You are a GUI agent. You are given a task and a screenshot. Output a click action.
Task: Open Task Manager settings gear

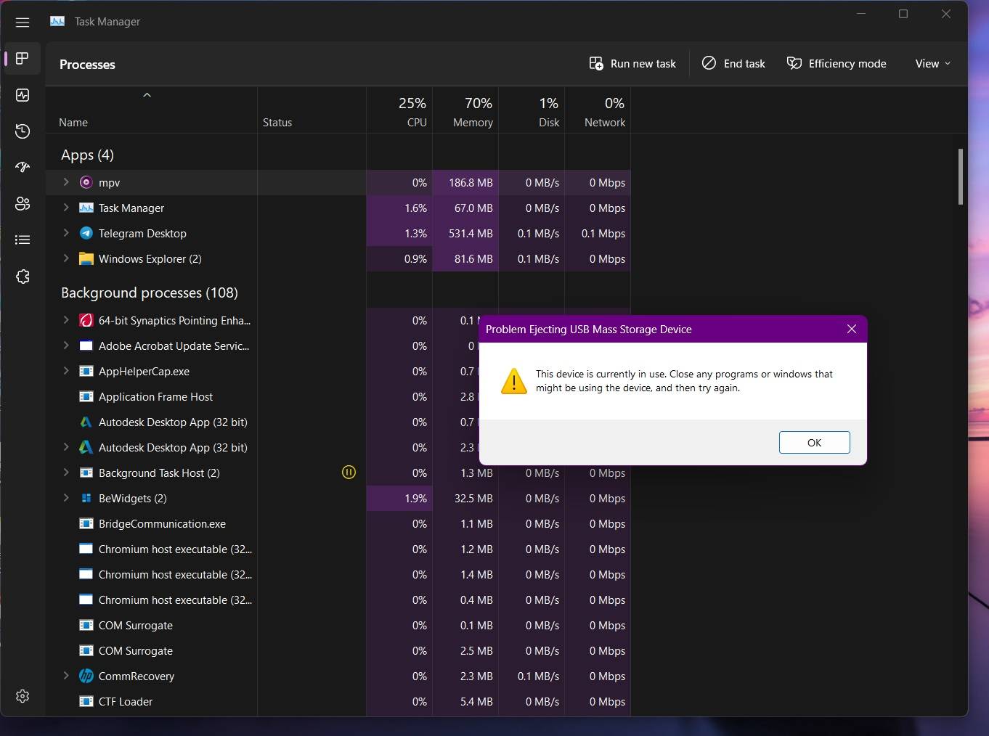point(23,696)
